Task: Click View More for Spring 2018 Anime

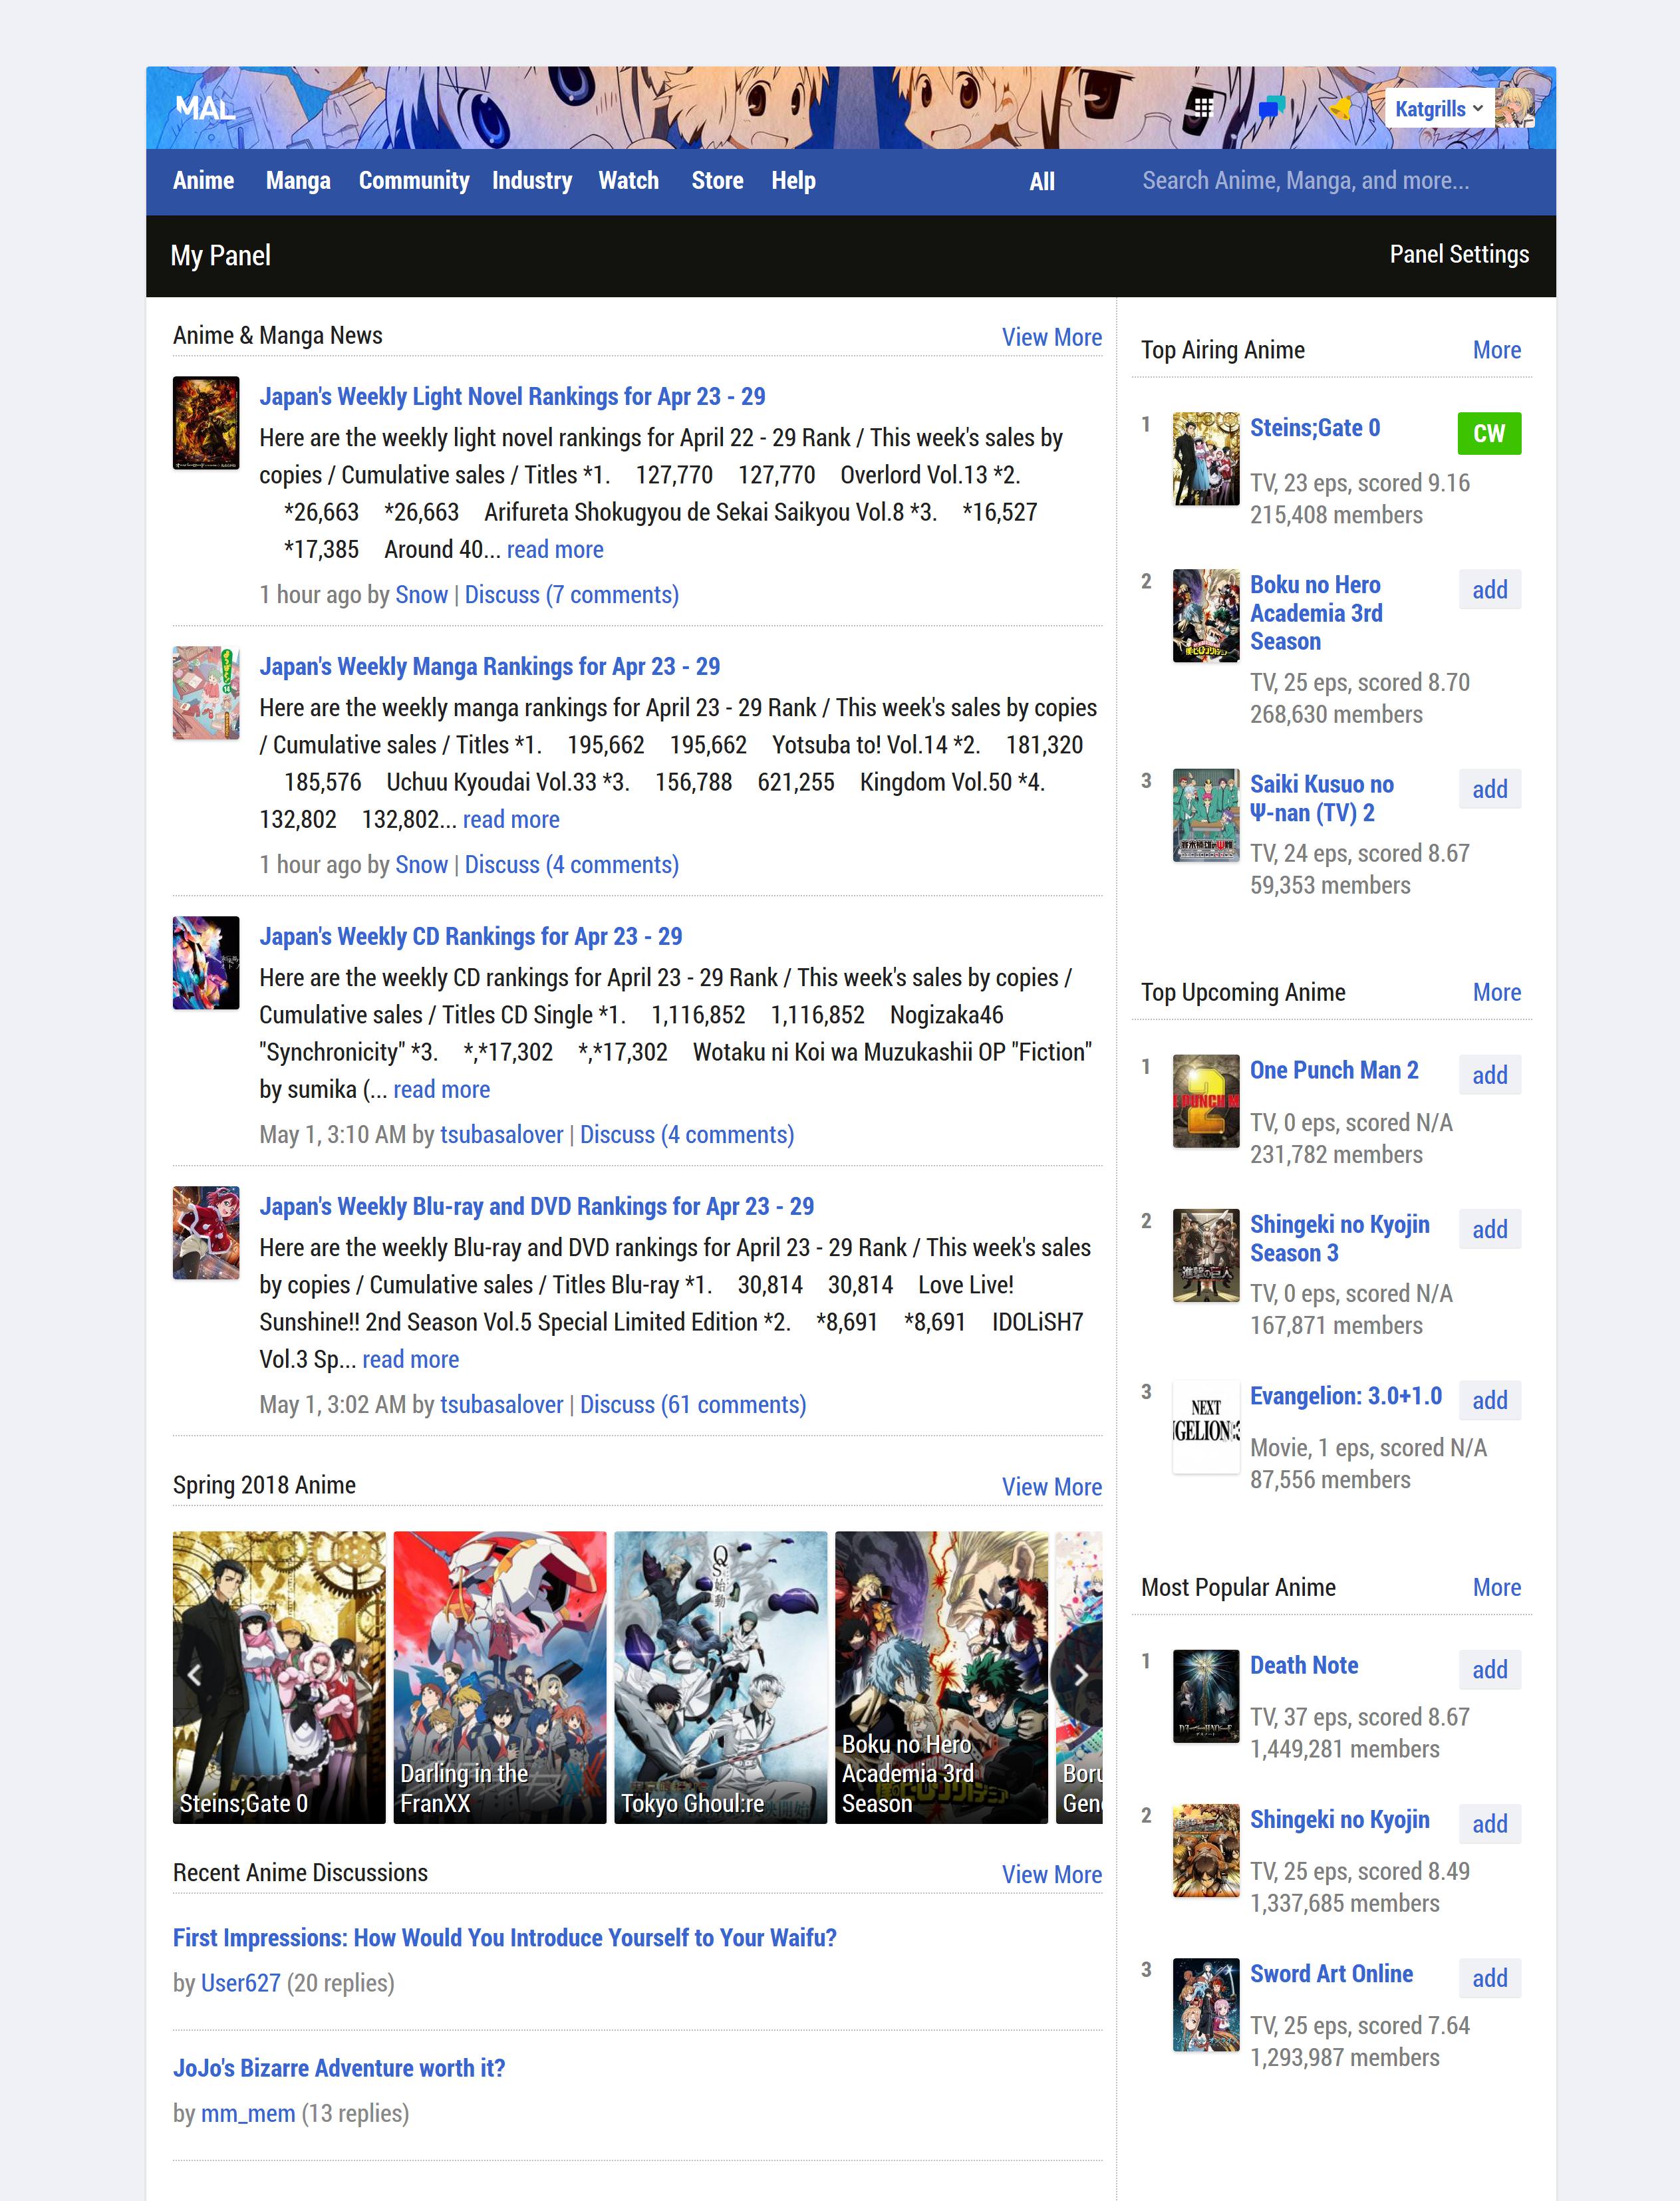Action: pos(1052,1488)
